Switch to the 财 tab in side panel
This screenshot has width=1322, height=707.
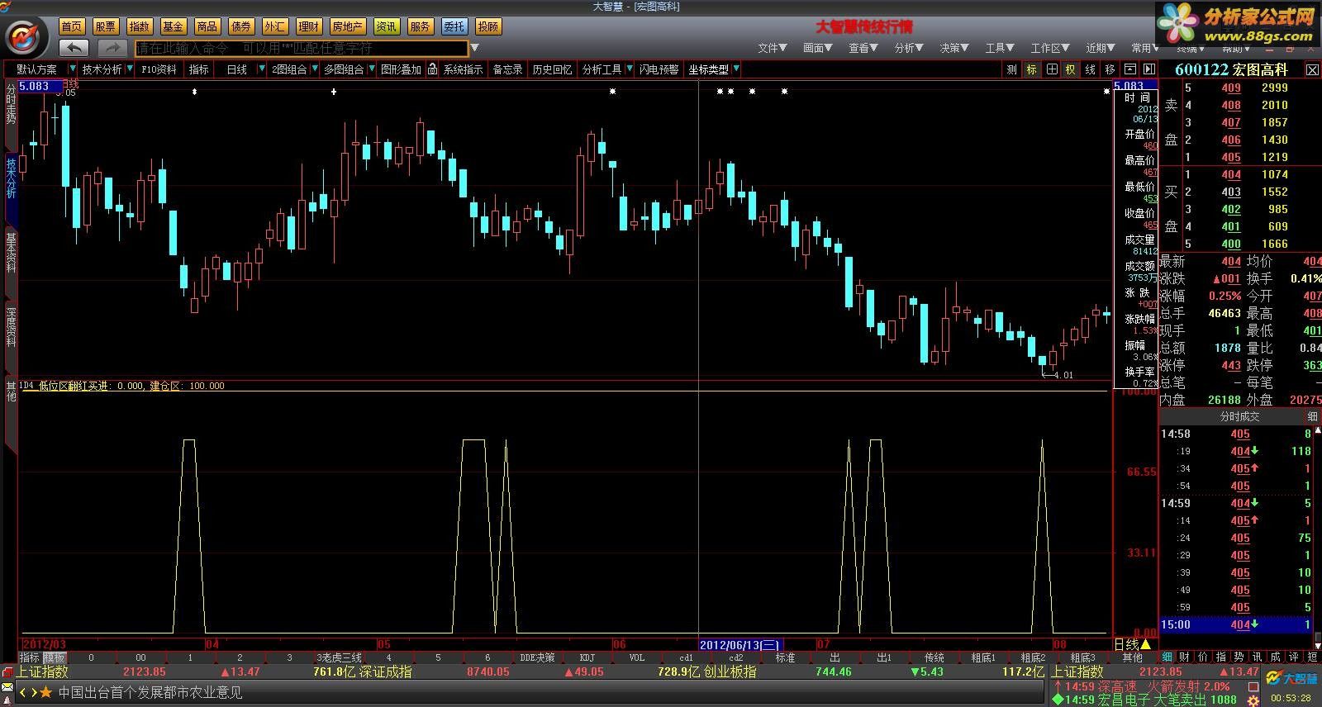point(1185,657)
